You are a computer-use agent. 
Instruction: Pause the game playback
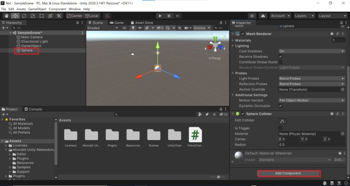coord(169,16)
